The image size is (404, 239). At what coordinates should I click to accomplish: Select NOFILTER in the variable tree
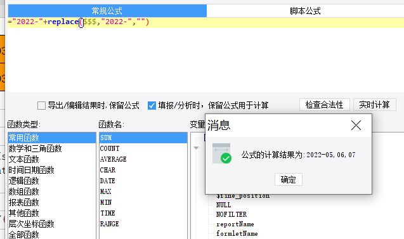tap(231, 214)
